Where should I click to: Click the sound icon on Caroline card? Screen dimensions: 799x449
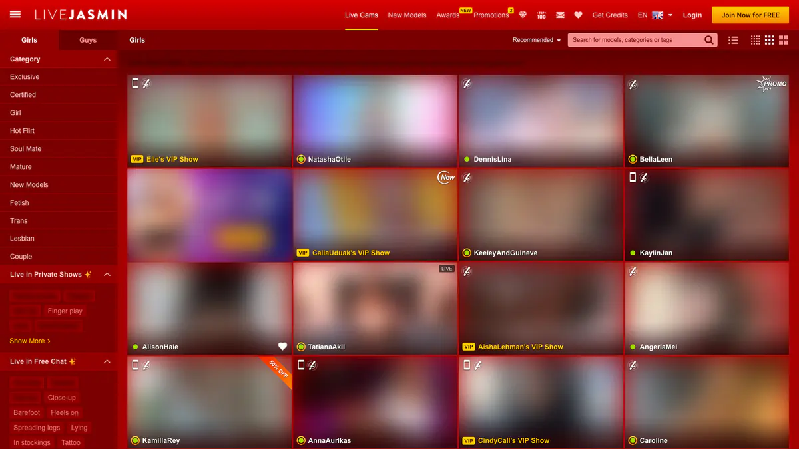pos(633,365)
